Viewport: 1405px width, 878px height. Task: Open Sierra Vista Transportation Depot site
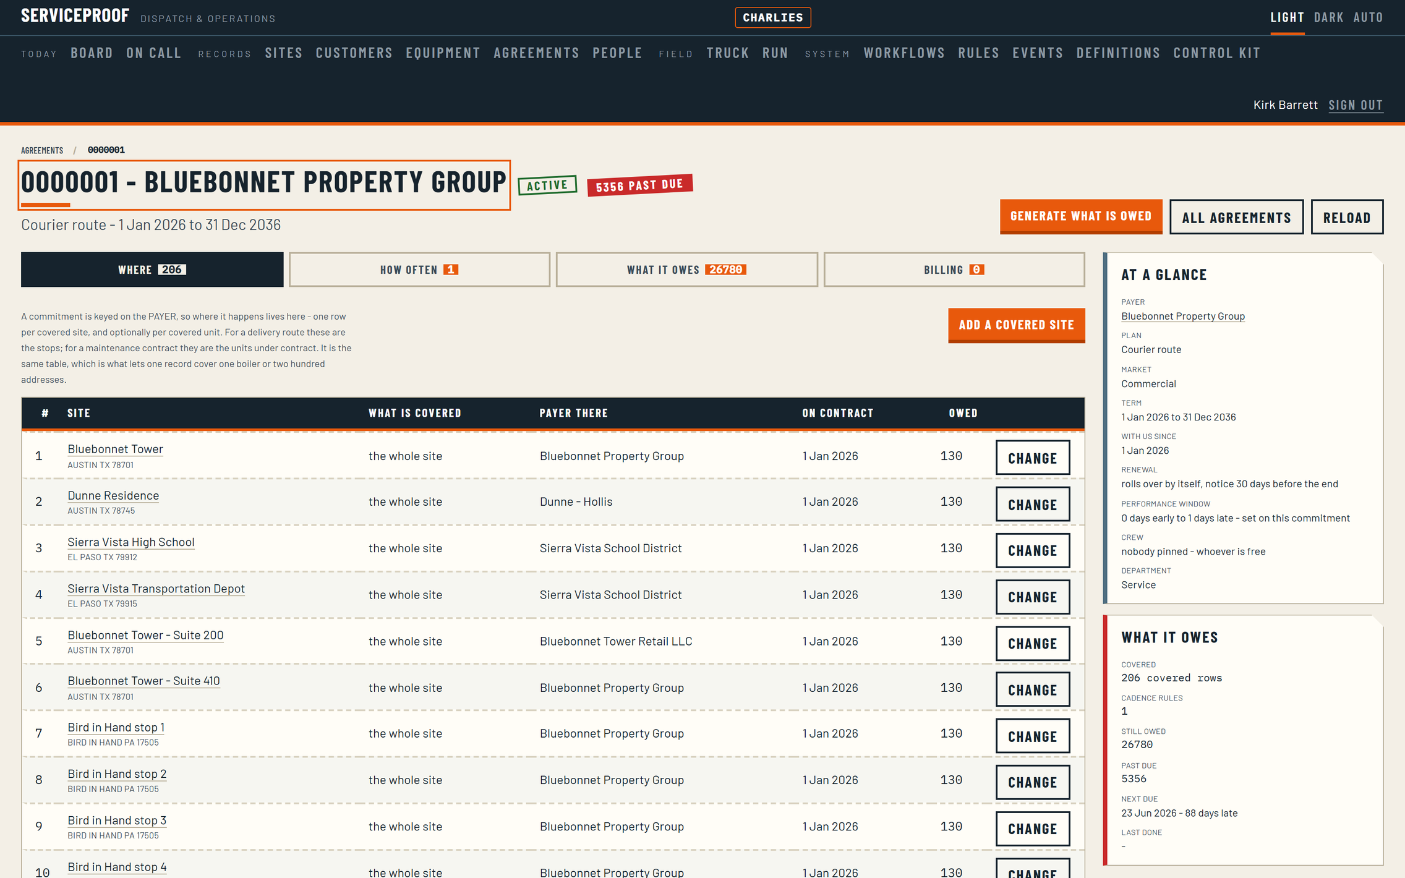pos(156,589)
